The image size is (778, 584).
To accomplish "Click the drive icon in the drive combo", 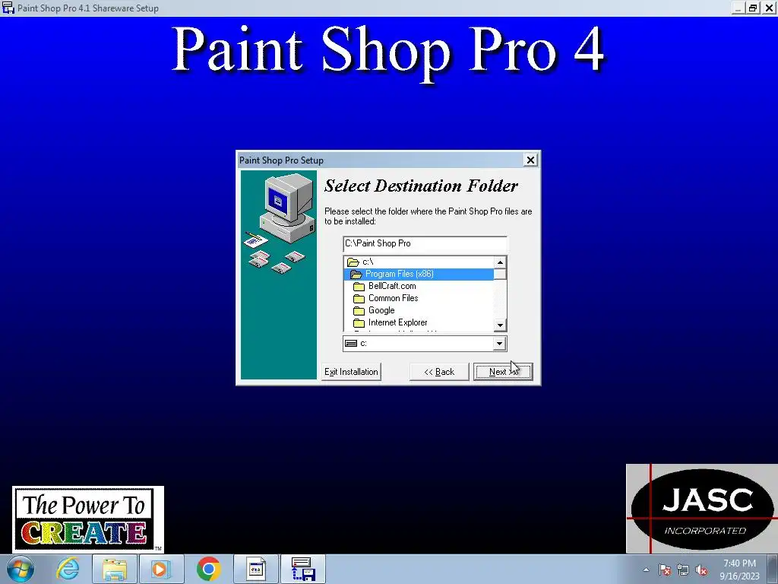I will 351,343.
